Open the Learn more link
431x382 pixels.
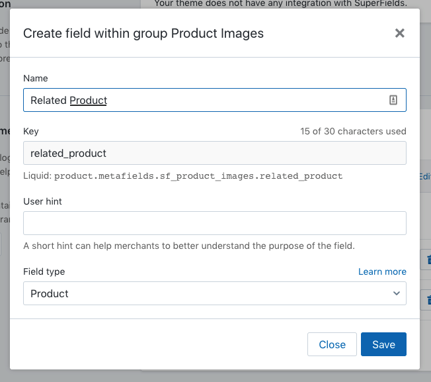[x=382, y=271]
